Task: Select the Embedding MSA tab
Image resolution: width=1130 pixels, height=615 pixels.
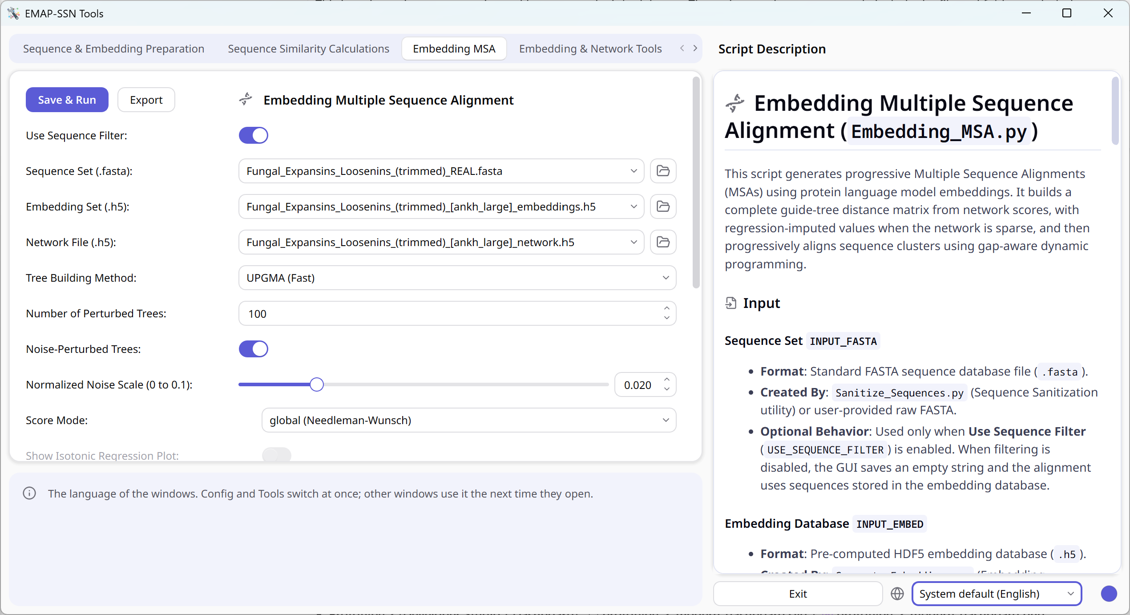Action: coord(454,49)
